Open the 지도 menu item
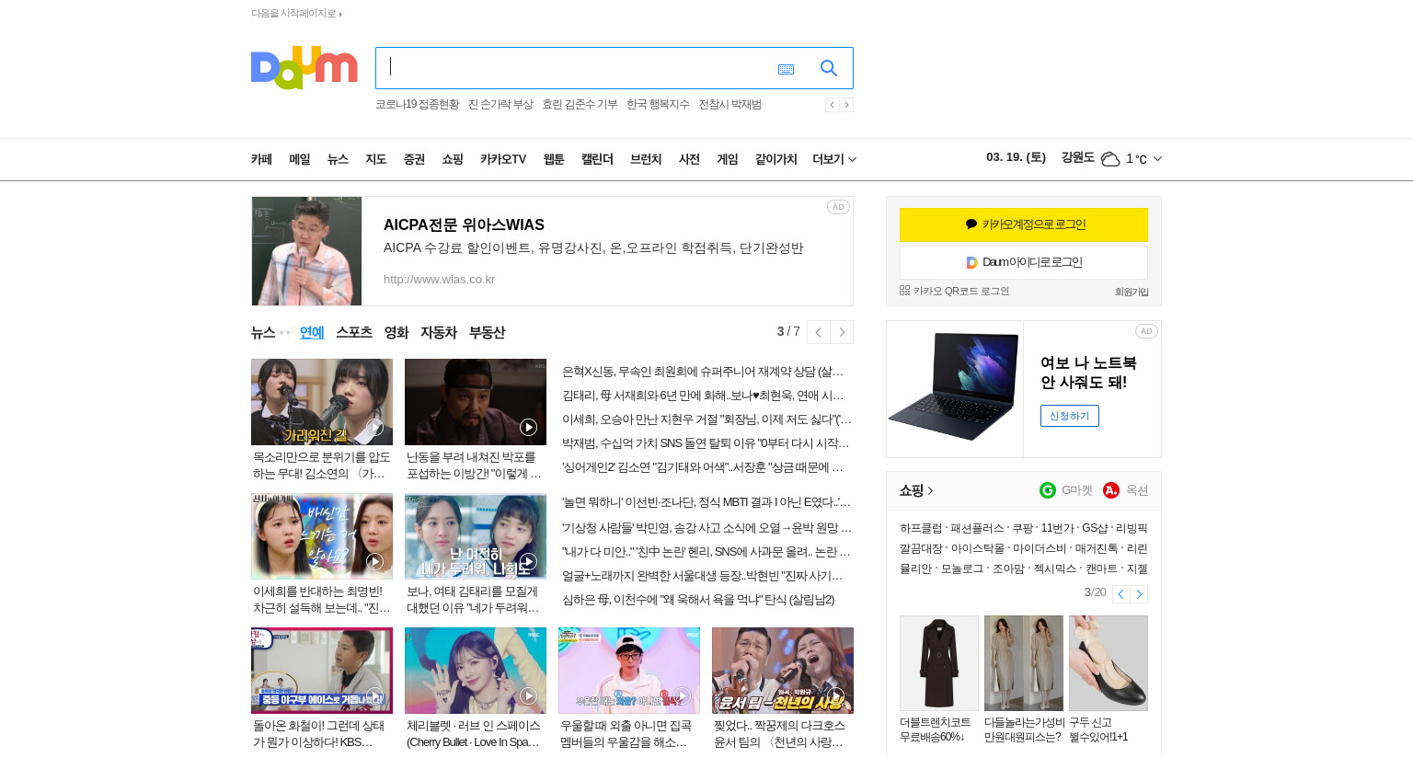This screenshot has width=1413, height=758. pos(376,159)
